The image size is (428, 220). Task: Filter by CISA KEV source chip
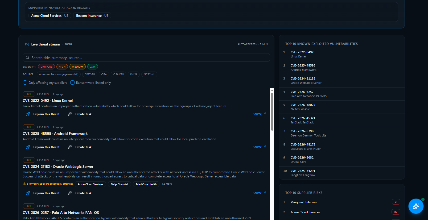(118, 74)
